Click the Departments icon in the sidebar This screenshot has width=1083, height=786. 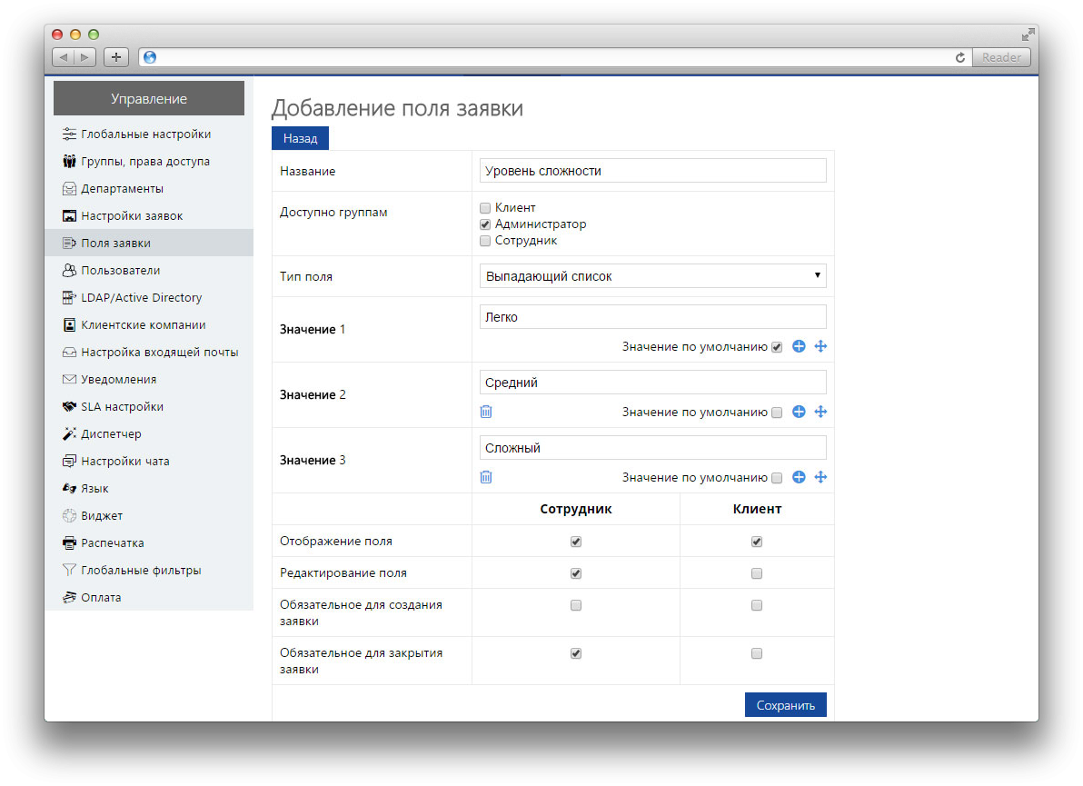69,189
